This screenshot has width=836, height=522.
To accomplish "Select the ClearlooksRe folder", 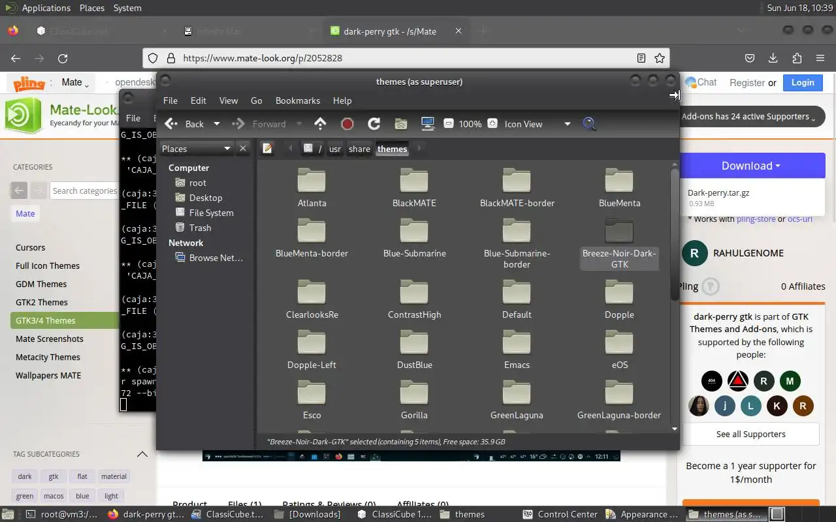I will (x=312, y=299).
